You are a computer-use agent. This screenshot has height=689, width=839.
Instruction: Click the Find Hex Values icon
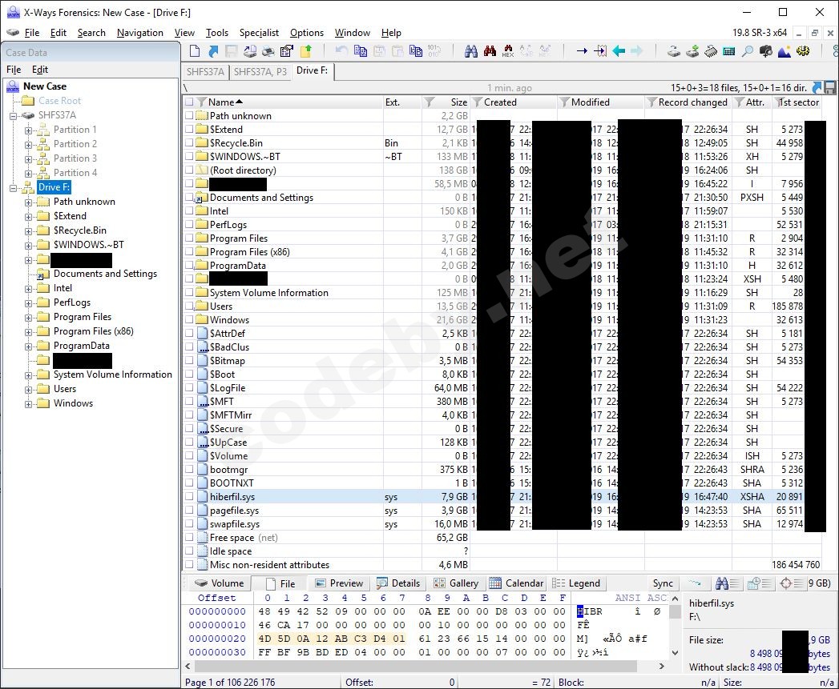[507, 51]
